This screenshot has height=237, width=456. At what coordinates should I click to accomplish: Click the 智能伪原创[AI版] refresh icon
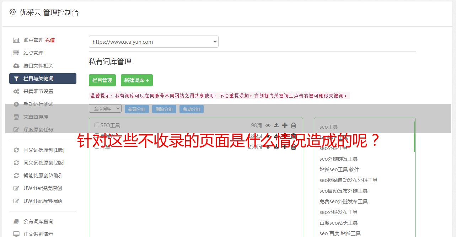pyautogui.click(x=16, y=176)
